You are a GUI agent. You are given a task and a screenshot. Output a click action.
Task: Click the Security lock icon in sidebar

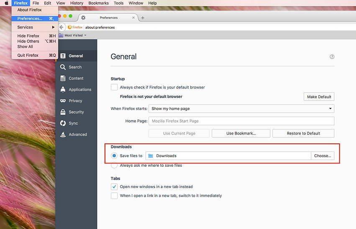click(63, 112)
